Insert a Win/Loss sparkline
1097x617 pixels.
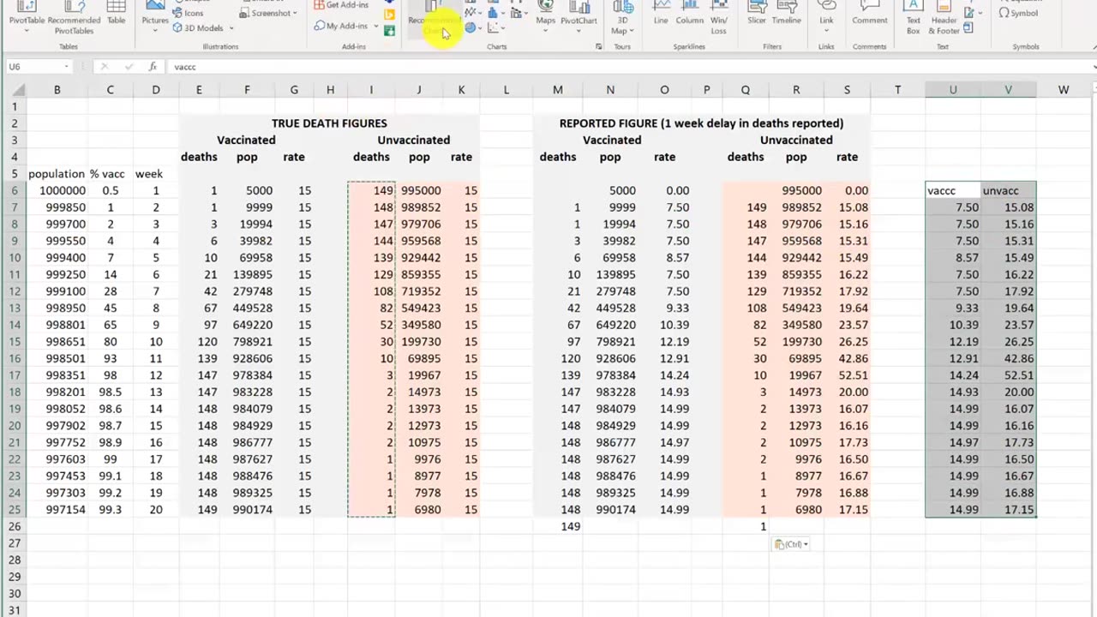coord(719,19)
